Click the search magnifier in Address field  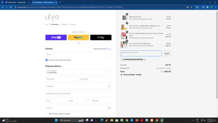click(109, 86)
